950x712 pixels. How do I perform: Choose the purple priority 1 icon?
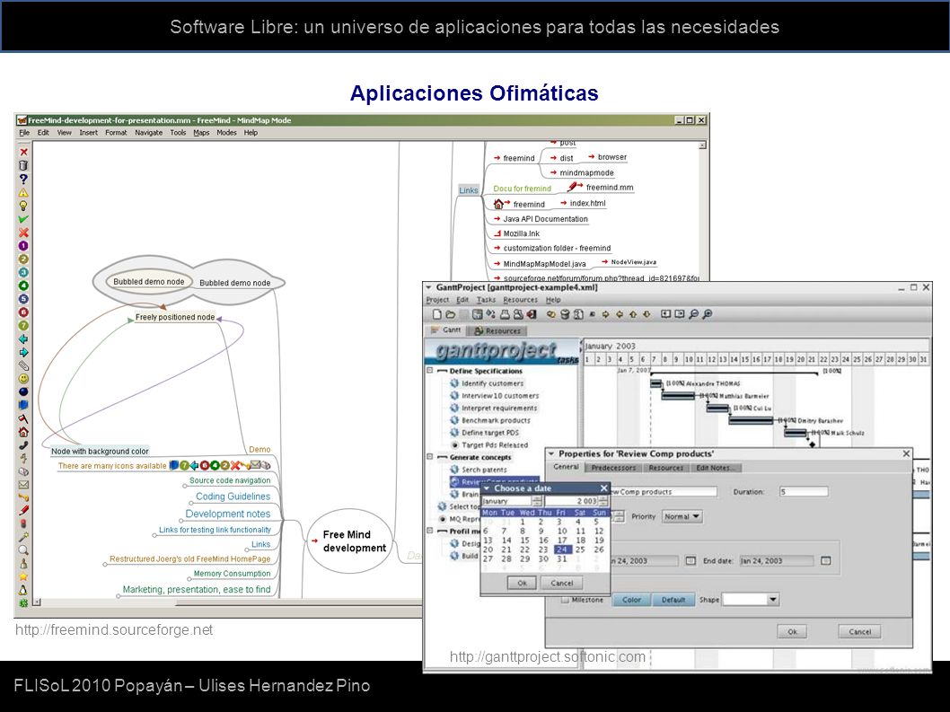[23, 245]
